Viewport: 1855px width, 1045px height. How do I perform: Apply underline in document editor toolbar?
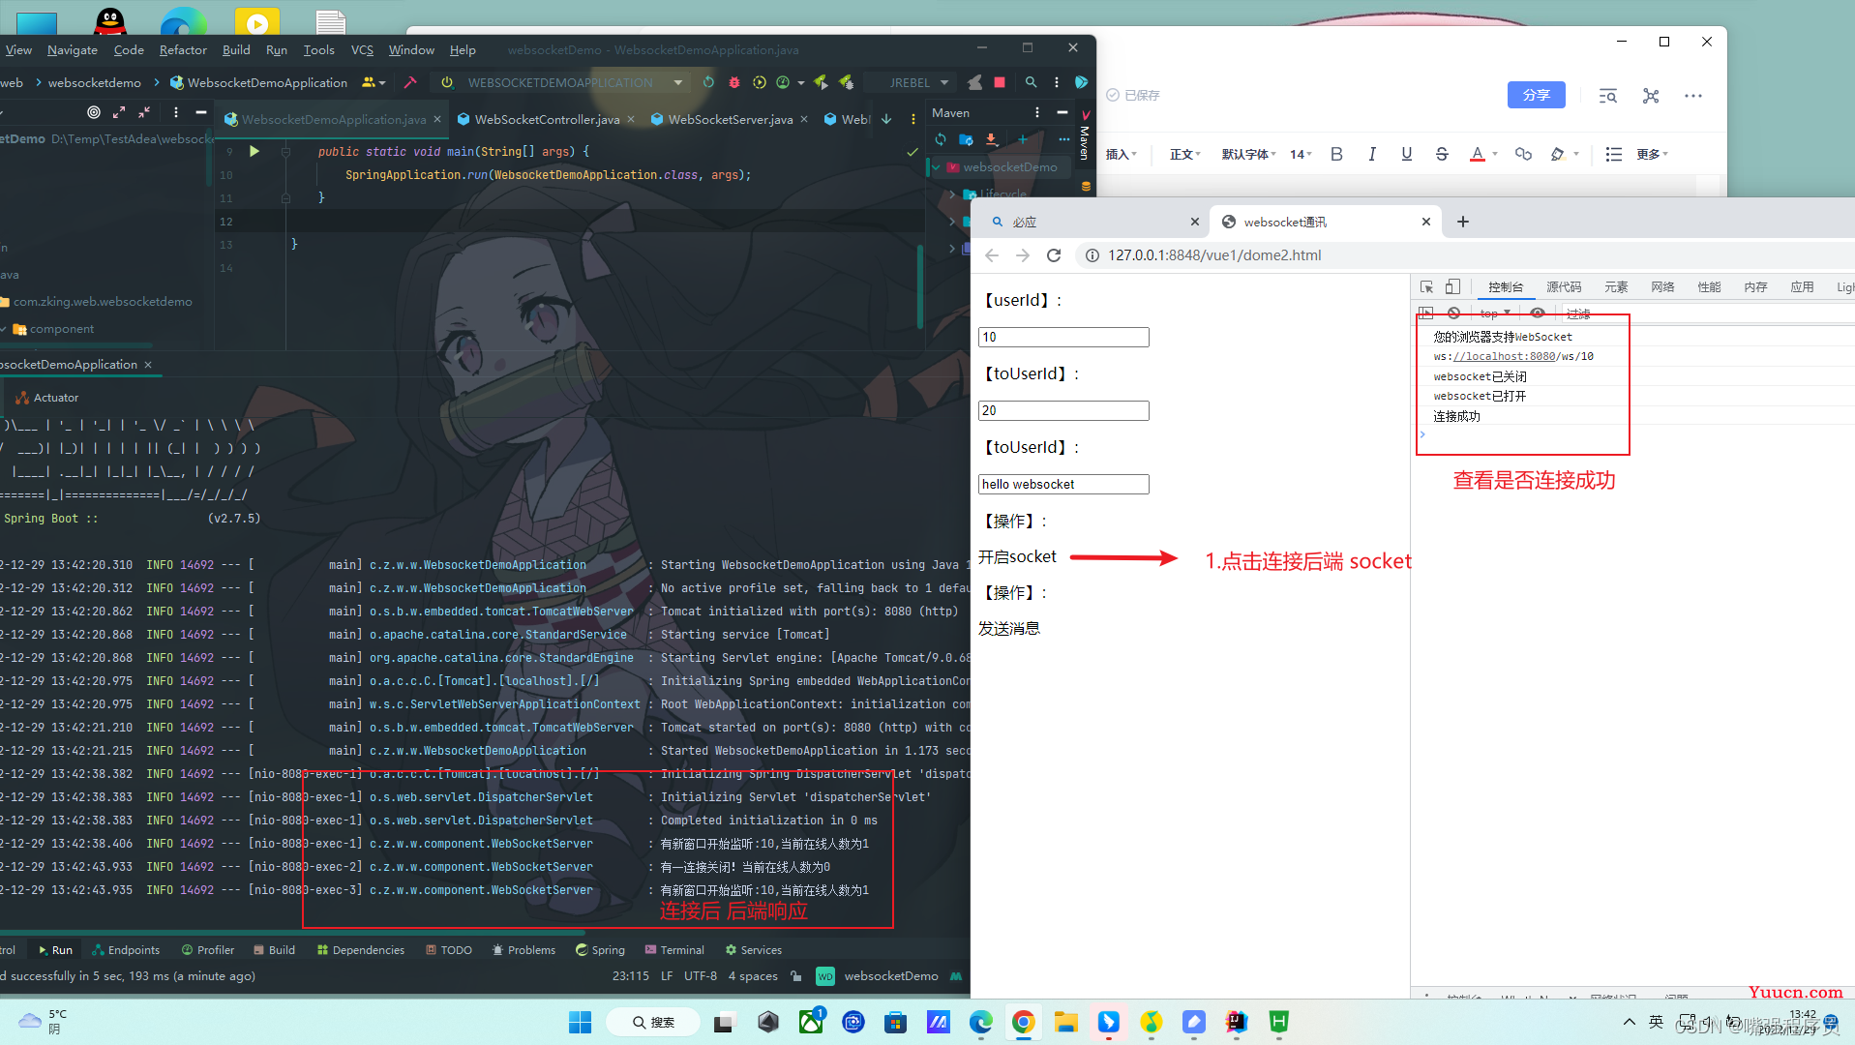tap(1406, 154)
